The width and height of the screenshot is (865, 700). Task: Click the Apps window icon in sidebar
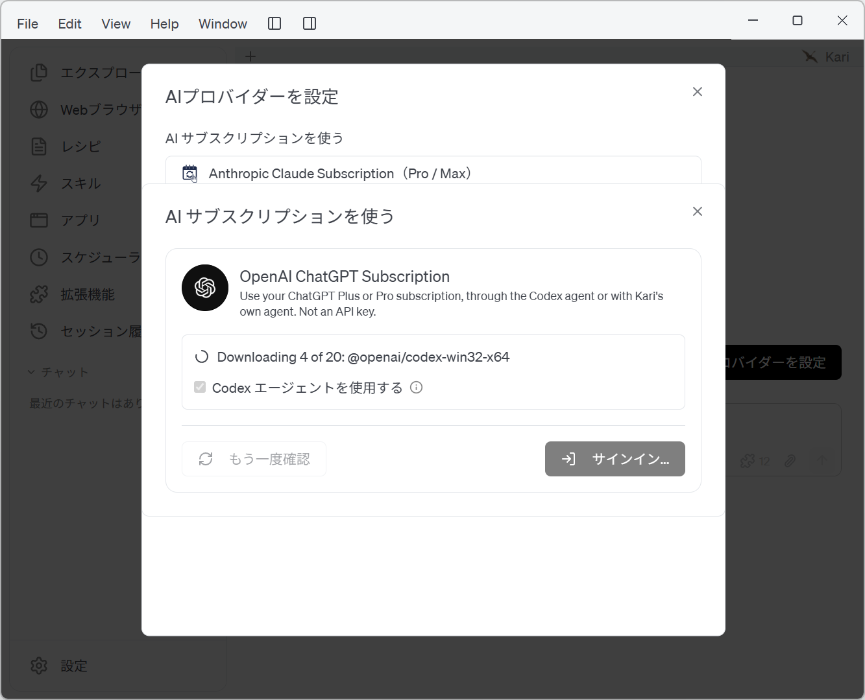[x=39, y=220]
